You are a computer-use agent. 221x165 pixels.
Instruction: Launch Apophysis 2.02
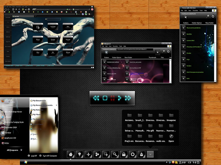[9, 138]
